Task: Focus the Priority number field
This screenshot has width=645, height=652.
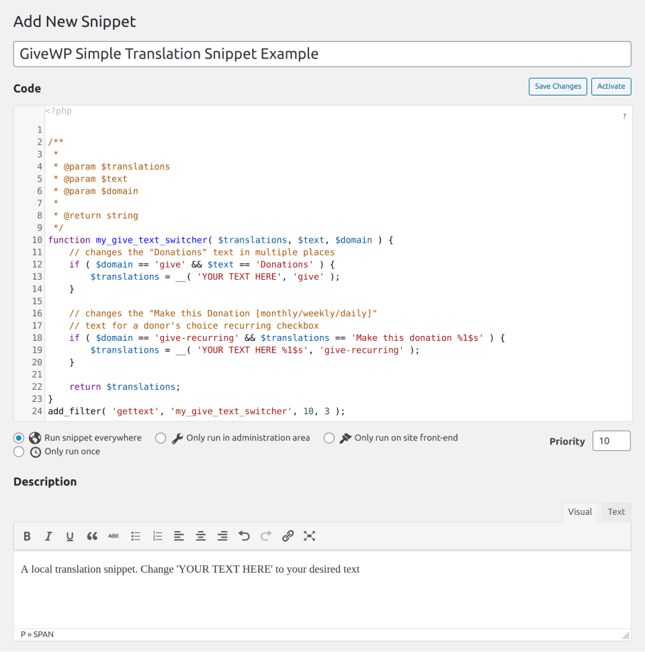Action: [611, 441]
